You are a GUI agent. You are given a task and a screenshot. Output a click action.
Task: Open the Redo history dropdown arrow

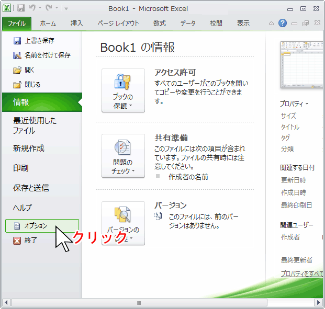click(x=57, y=8)
